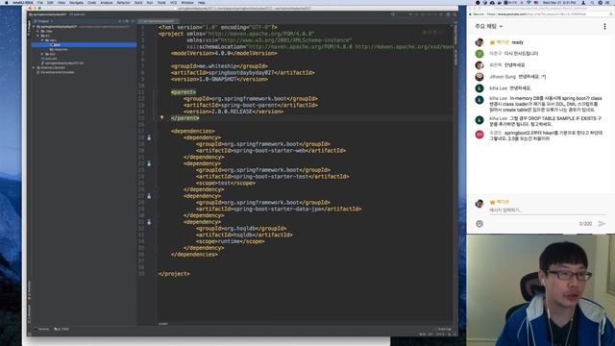Click the menu bar clock

558,2
